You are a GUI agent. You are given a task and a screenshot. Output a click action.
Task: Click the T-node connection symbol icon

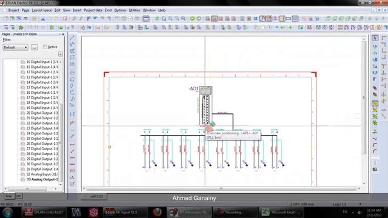(x=384, y=66)
